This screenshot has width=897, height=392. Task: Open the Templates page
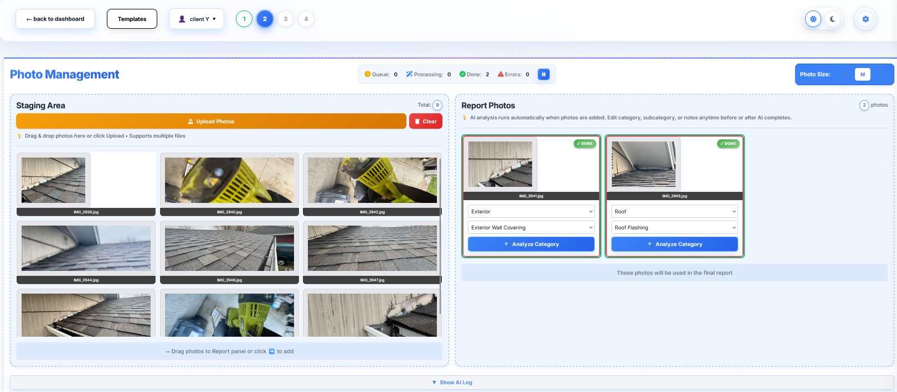132,19
